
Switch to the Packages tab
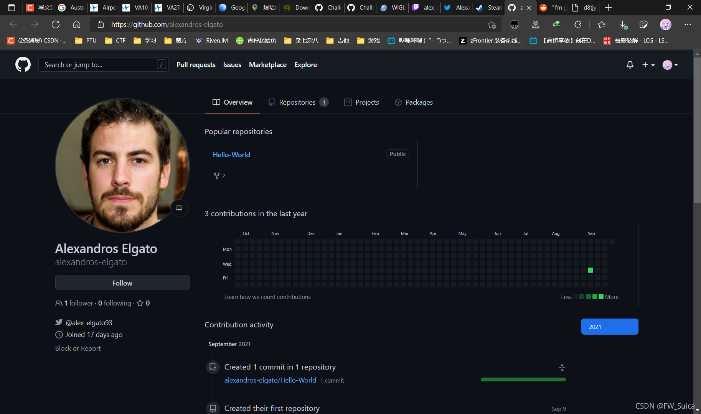(x=414, y=102)
